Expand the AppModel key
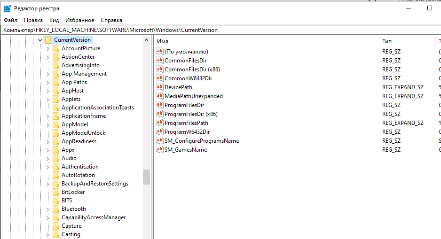 [x=48, y=125]
